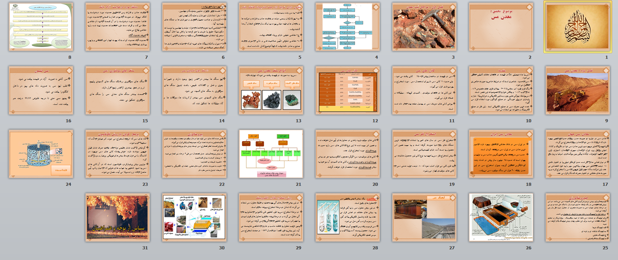Select slide 24 with flotation cell diagram
The width and height of the screenshot is (618, 260).
(41, 154)
